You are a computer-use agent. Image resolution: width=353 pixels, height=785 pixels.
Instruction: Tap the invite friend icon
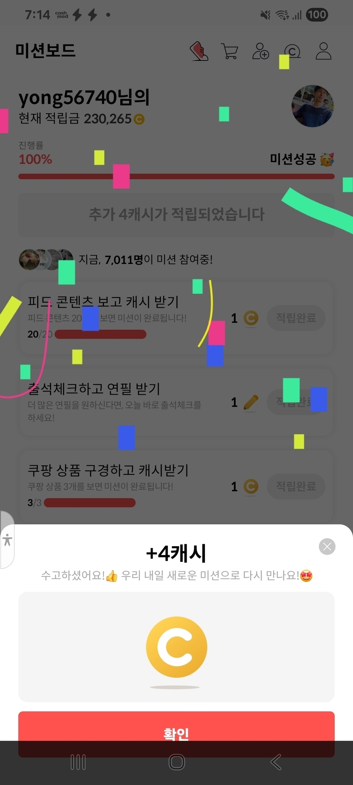(261, 51)
